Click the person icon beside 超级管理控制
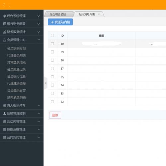 [5, 114]
